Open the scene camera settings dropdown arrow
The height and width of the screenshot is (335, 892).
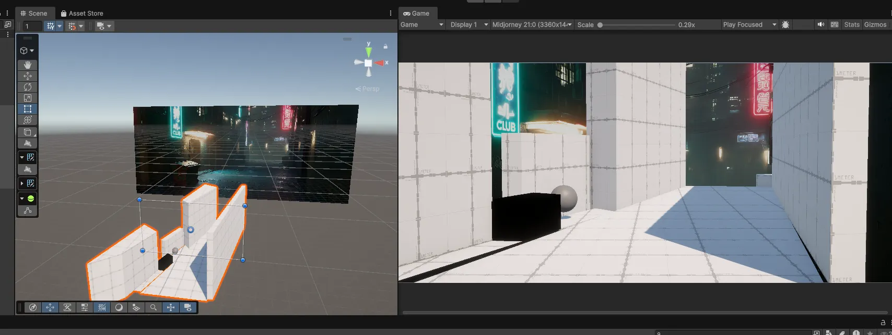(110, 26)
